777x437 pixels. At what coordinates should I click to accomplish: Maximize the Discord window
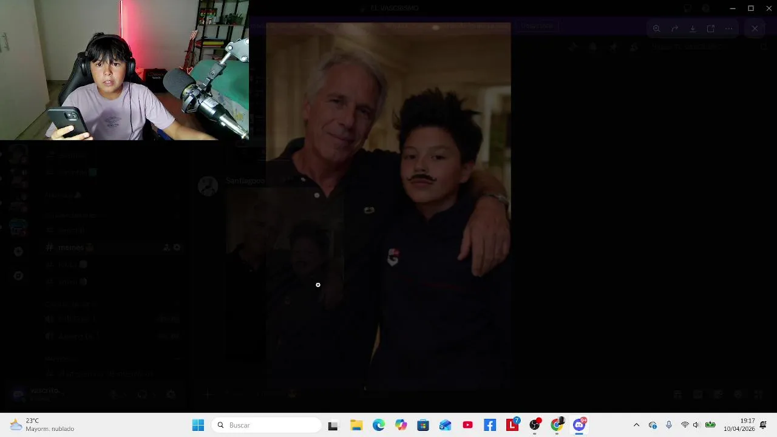751,8
